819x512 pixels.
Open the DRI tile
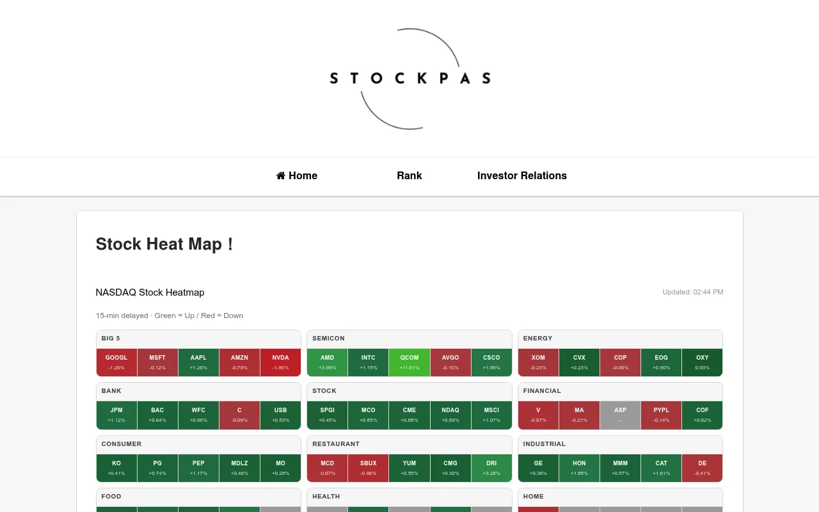(x=491, y=468)
